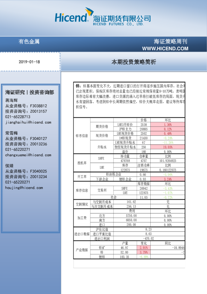
Task: Click the green -6.89% value
Action: point(144,257)
